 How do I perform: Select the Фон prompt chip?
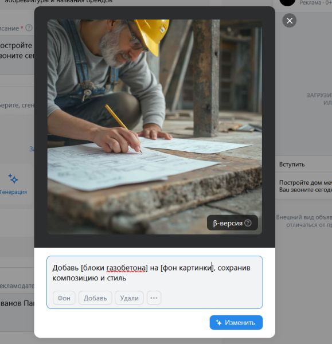(x=64, y=298)
